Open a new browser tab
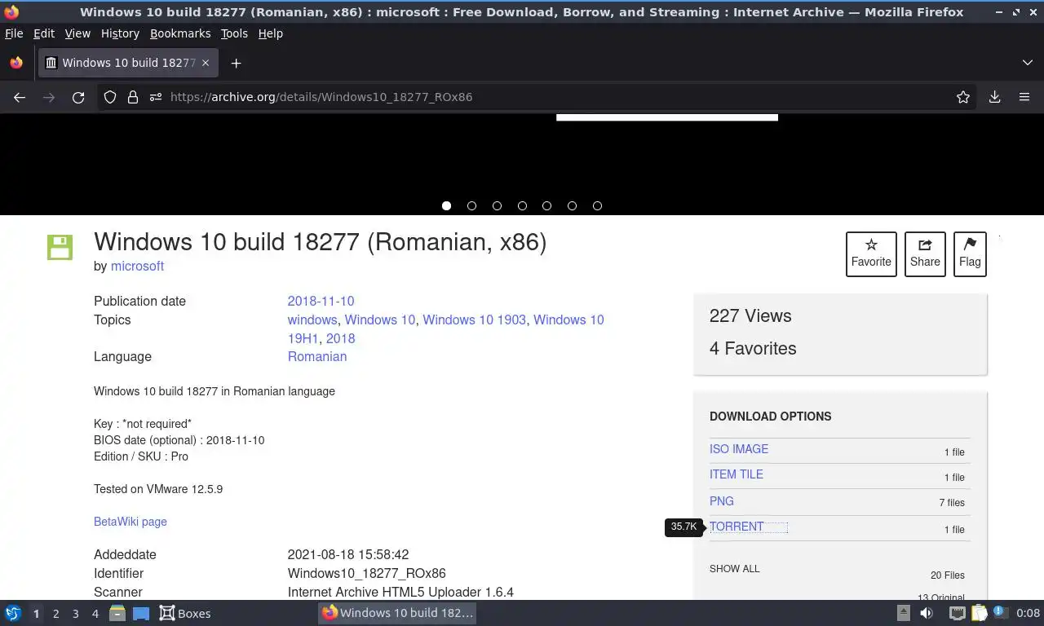 pyautogui.click(x=236, y=63)
